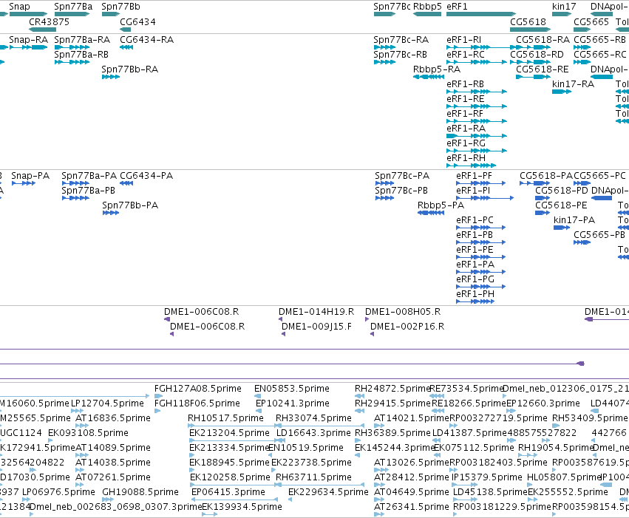The image size is (629, 518).
Task: Click the eRF1 gene span
Action: click(x=481, y=14)
